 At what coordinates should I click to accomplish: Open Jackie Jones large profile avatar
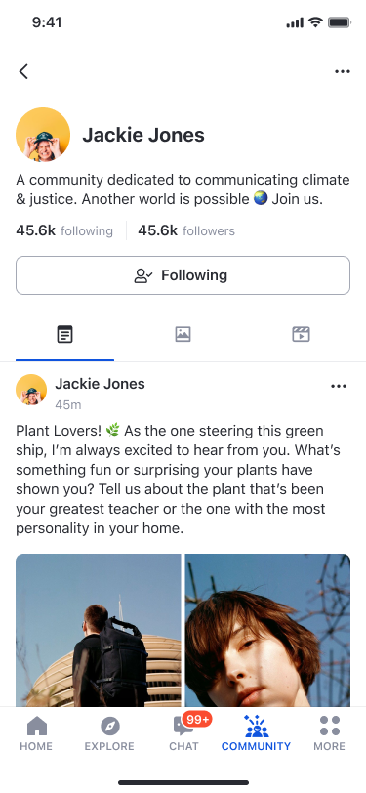[43, 135]
